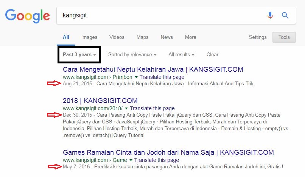This screenshot has width=305, height=177.
Task: Open the Past 3 years time filter
Action: (79, 55)
